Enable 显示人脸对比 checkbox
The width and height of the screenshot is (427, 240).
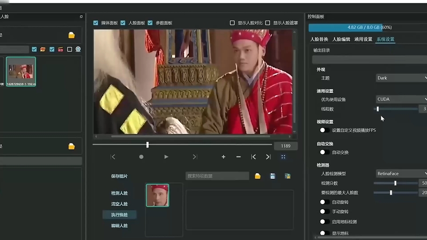pyautogui.click(x=232, y=23)
